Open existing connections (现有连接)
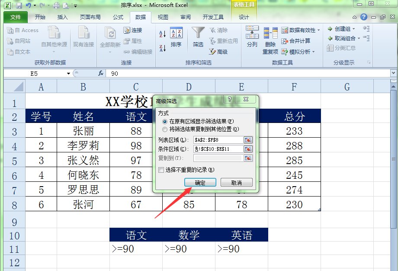398x271 pixels. (x=83, y=37)
